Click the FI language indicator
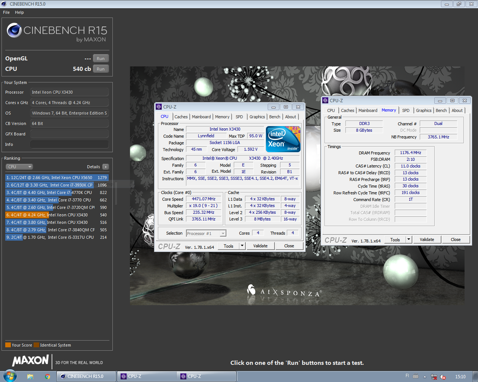 coord(407,376)
